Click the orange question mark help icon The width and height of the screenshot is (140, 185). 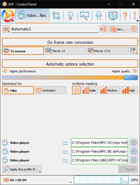tap(125, 16)
